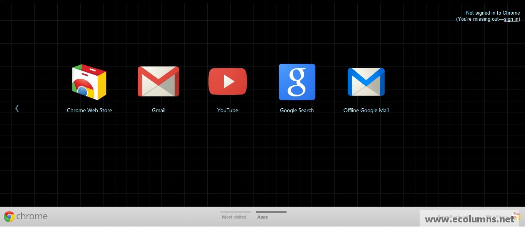Open the Web Store shortcut icon bottom right
Screen dimensions: 525x227
click(515, 216)
